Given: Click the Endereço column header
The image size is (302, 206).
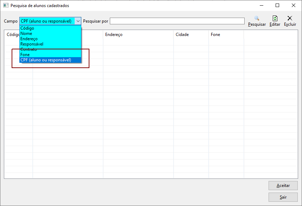Looking at the screenshot, I should pyautogui.click(x=138, y=35).
